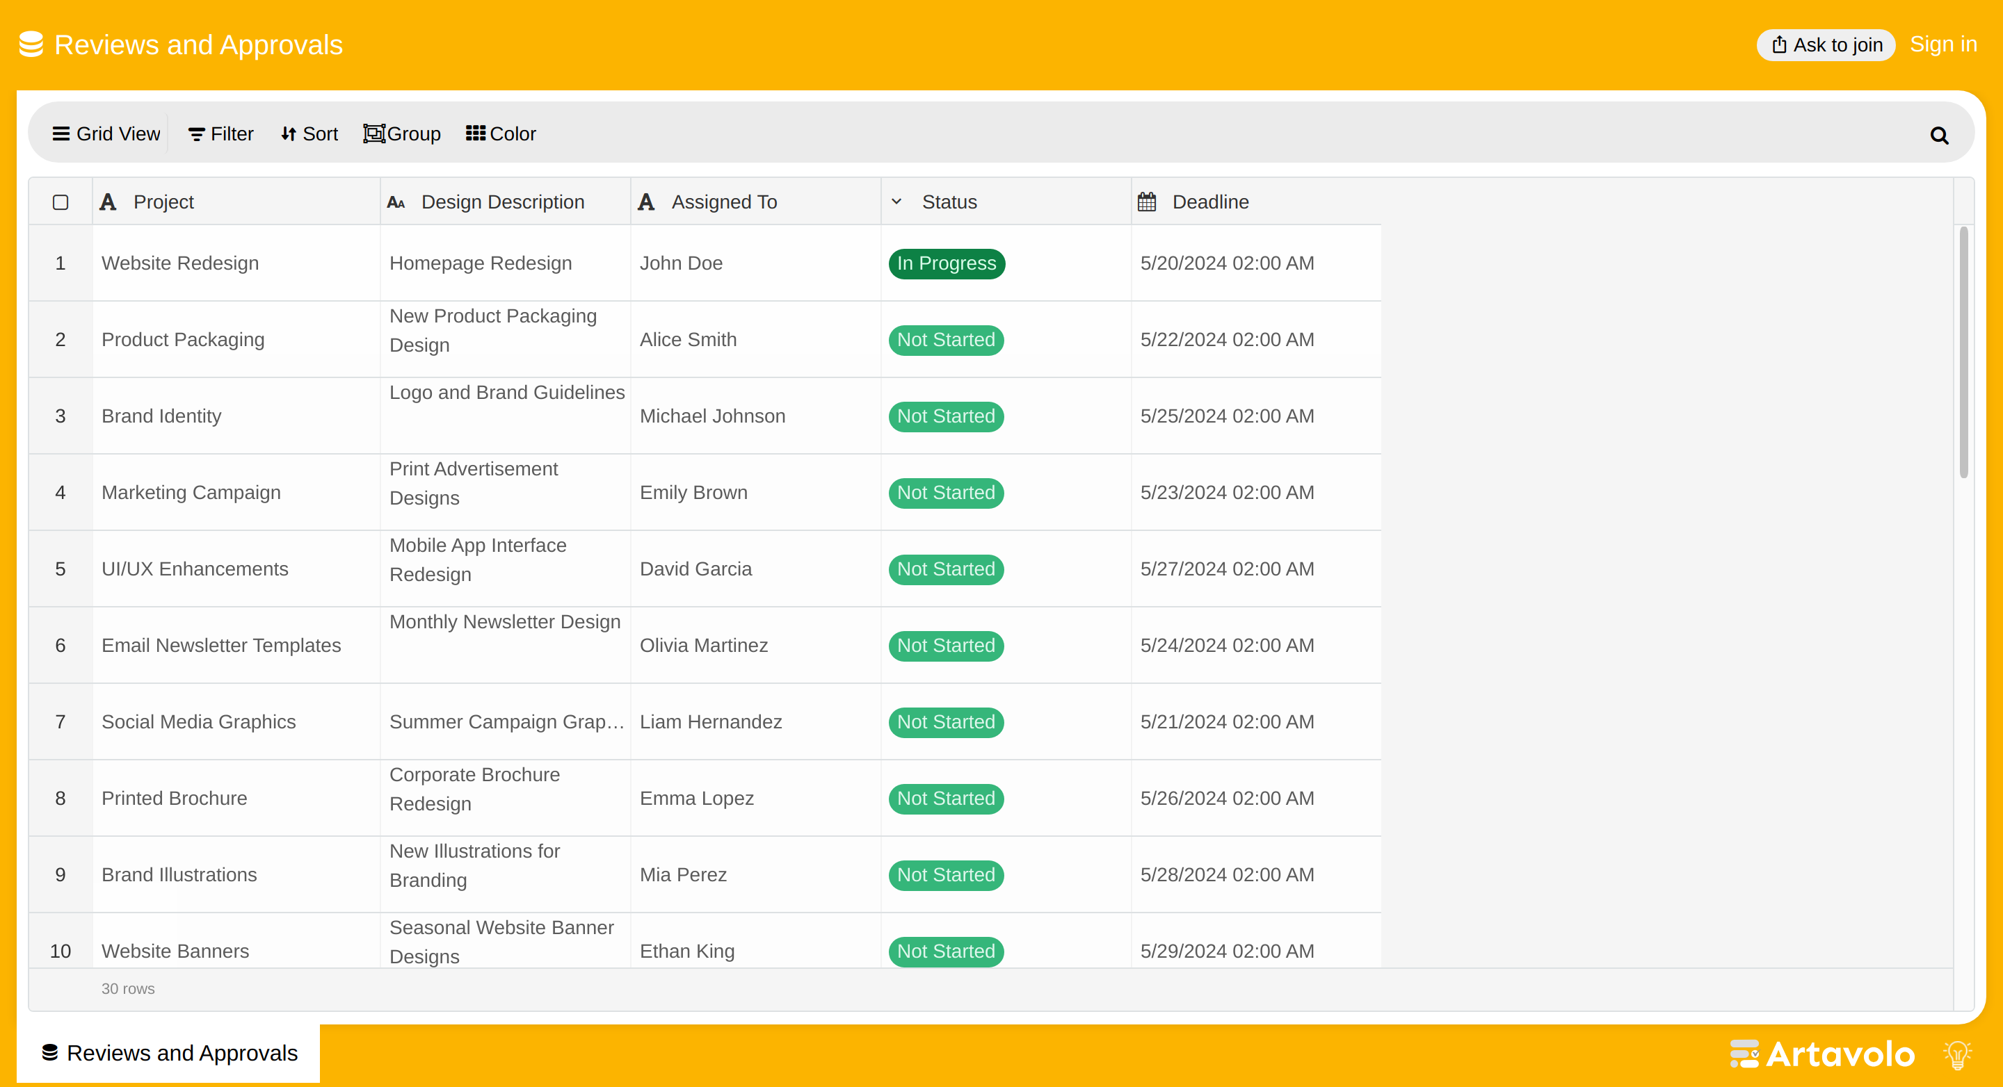Click the Assigned To column type icon
The image size is (2003, 1087).
[646, 202]
